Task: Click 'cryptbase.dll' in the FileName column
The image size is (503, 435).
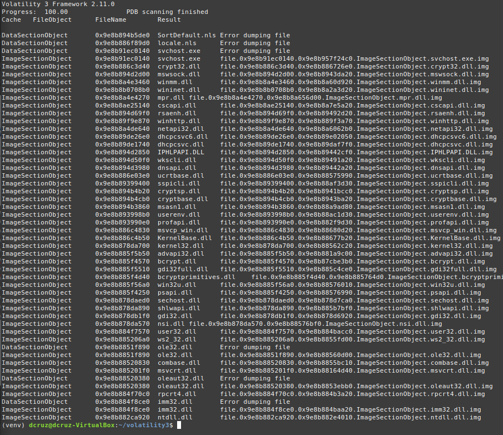Action: coord(183,199)
